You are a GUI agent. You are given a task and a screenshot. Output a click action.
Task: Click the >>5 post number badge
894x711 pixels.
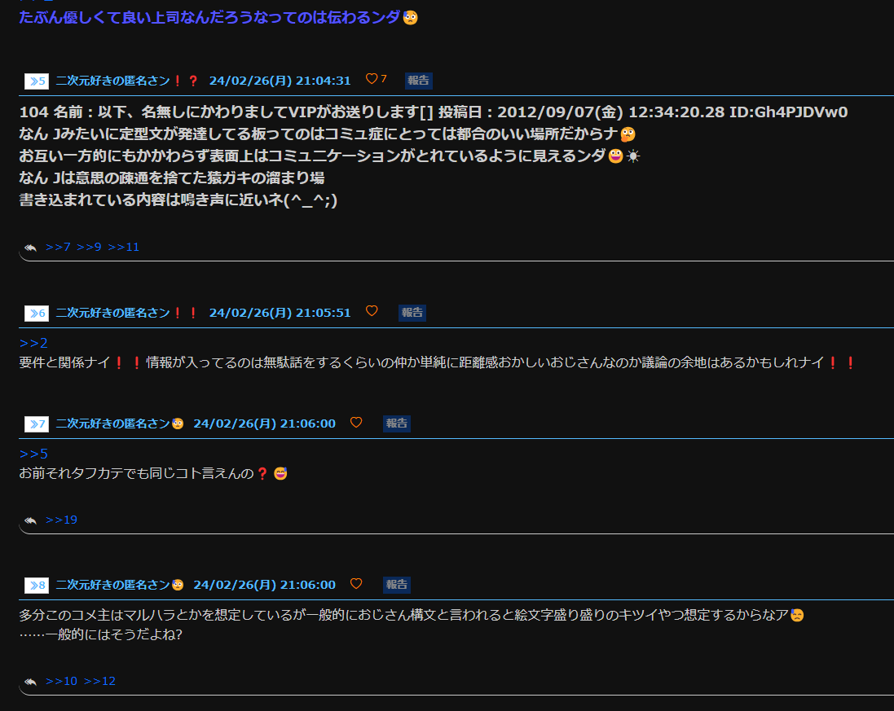click(x=37, y=81)
